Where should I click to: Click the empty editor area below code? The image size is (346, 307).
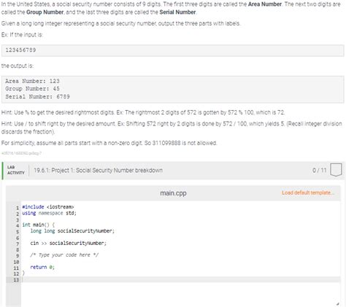(x=180, y=293)
